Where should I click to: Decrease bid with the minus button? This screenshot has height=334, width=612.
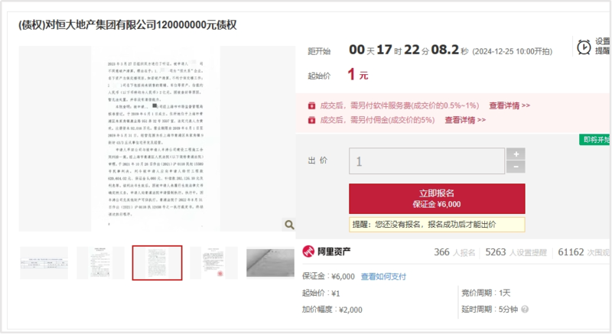516,167
